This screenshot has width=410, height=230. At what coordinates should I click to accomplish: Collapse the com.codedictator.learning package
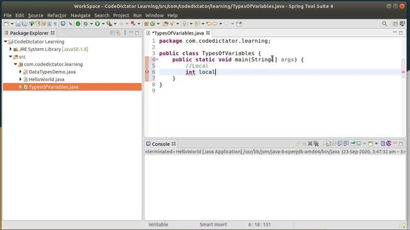[15, 64]
